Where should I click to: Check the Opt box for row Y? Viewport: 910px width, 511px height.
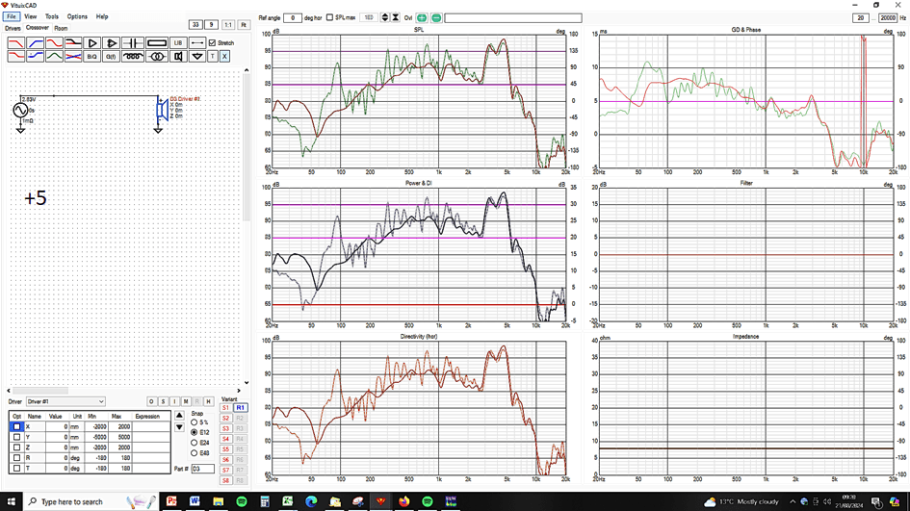click(x=16, y=437)
